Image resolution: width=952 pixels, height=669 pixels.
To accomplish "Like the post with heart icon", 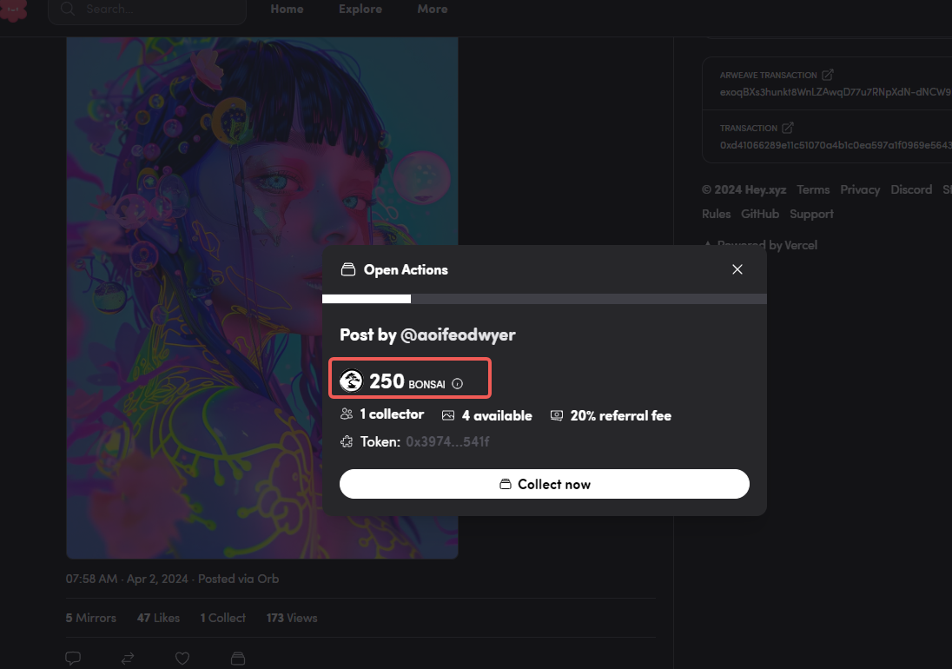I will pyautogui.click(x=182, y=659).
